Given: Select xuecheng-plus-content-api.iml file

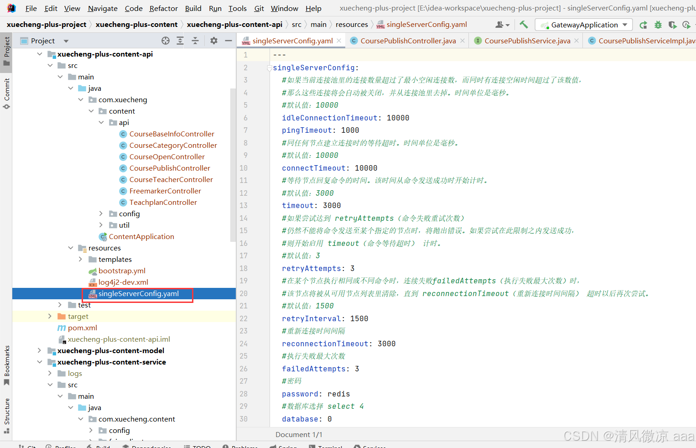Looking at the screenshot, I should 119,339.
